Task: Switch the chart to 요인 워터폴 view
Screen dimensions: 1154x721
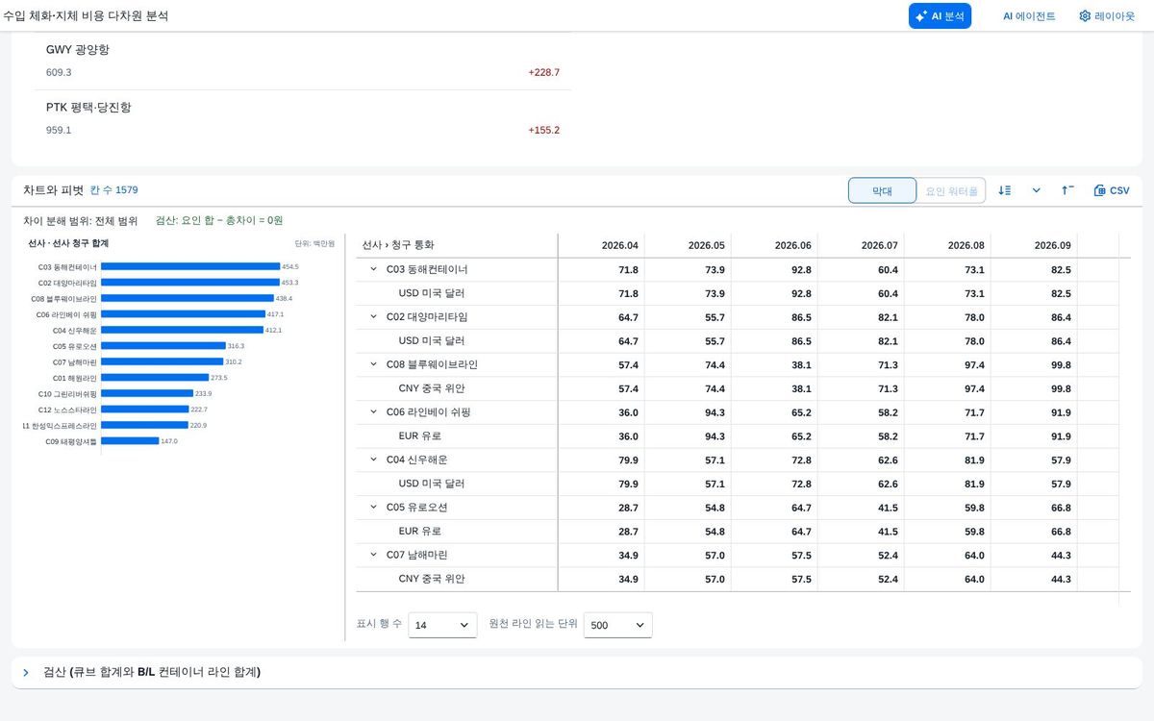Action: click(x=951, y=190)
